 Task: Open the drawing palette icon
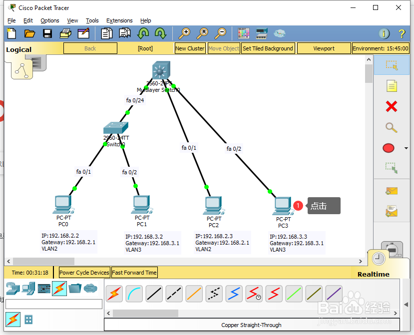click(x=243, y=33)
